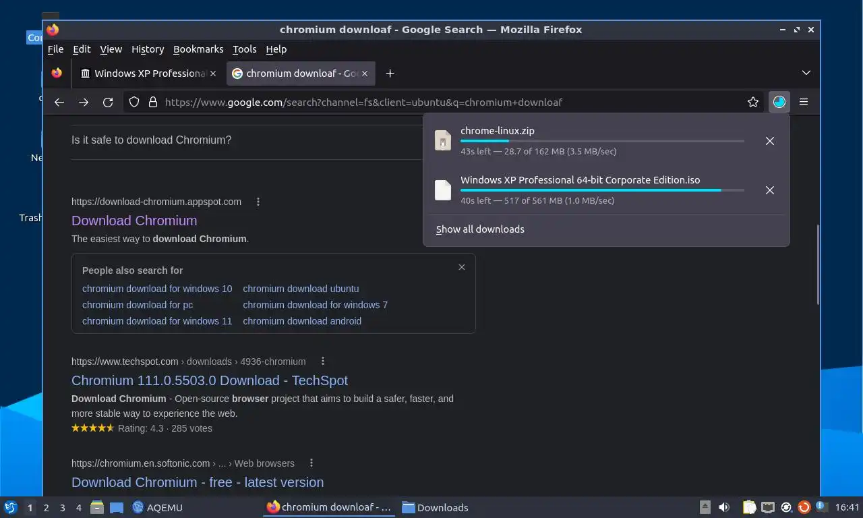The image size is (863, 518).
Task: Click the 285 votes rating text
Action: tap(191, 428)
